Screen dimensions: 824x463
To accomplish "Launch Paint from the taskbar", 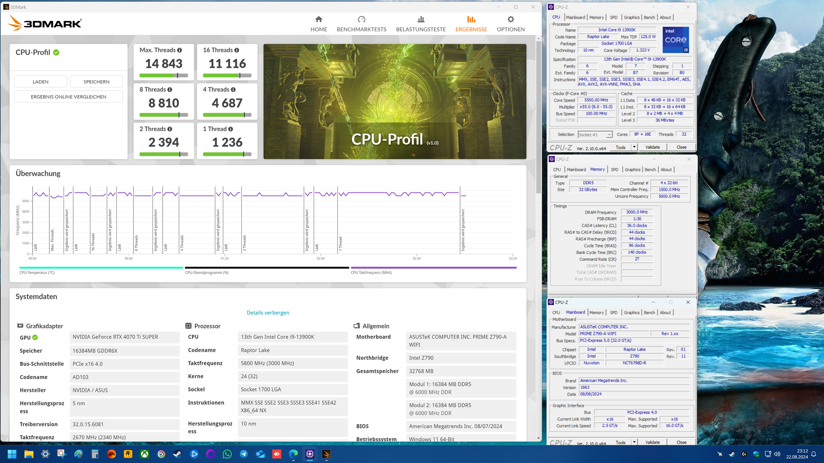I will click(78, 454).
